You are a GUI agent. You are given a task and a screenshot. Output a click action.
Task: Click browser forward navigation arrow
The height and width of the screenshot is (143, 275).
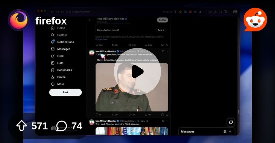57,12
